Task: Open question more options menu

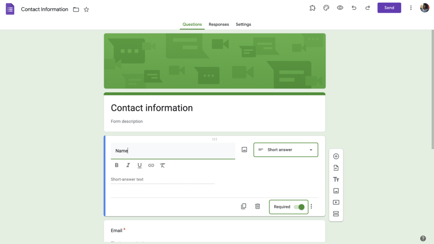Action: (311, 207)
